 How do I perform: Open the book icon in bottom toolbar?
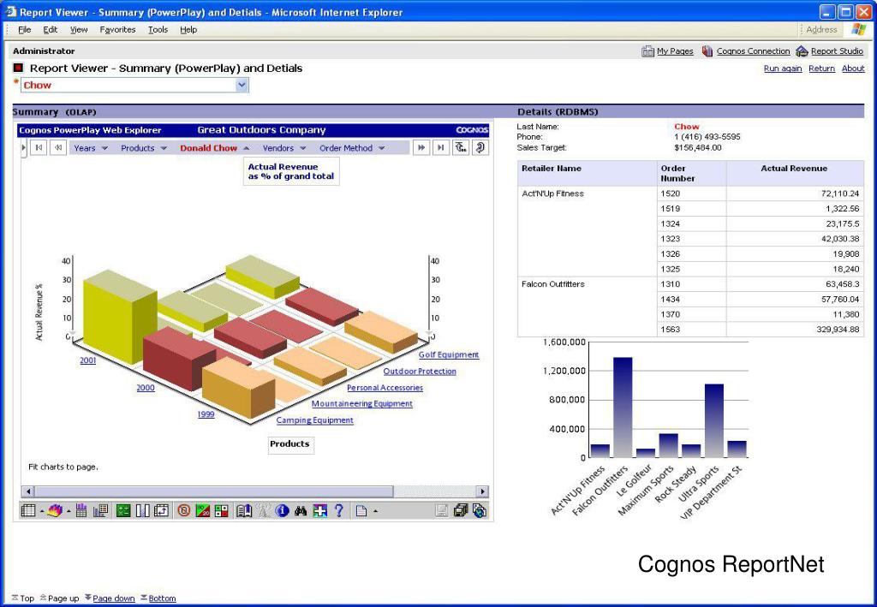244,510
